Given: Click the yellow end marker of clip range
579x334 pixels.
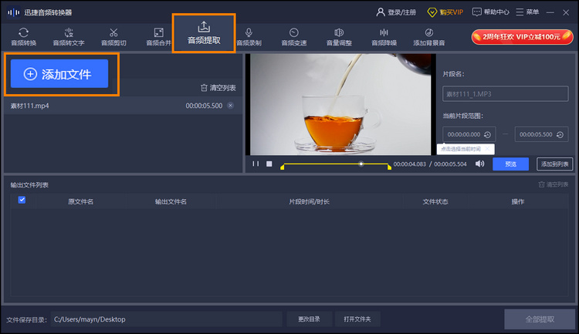Looking at the screenshot, I should [389, 167].
